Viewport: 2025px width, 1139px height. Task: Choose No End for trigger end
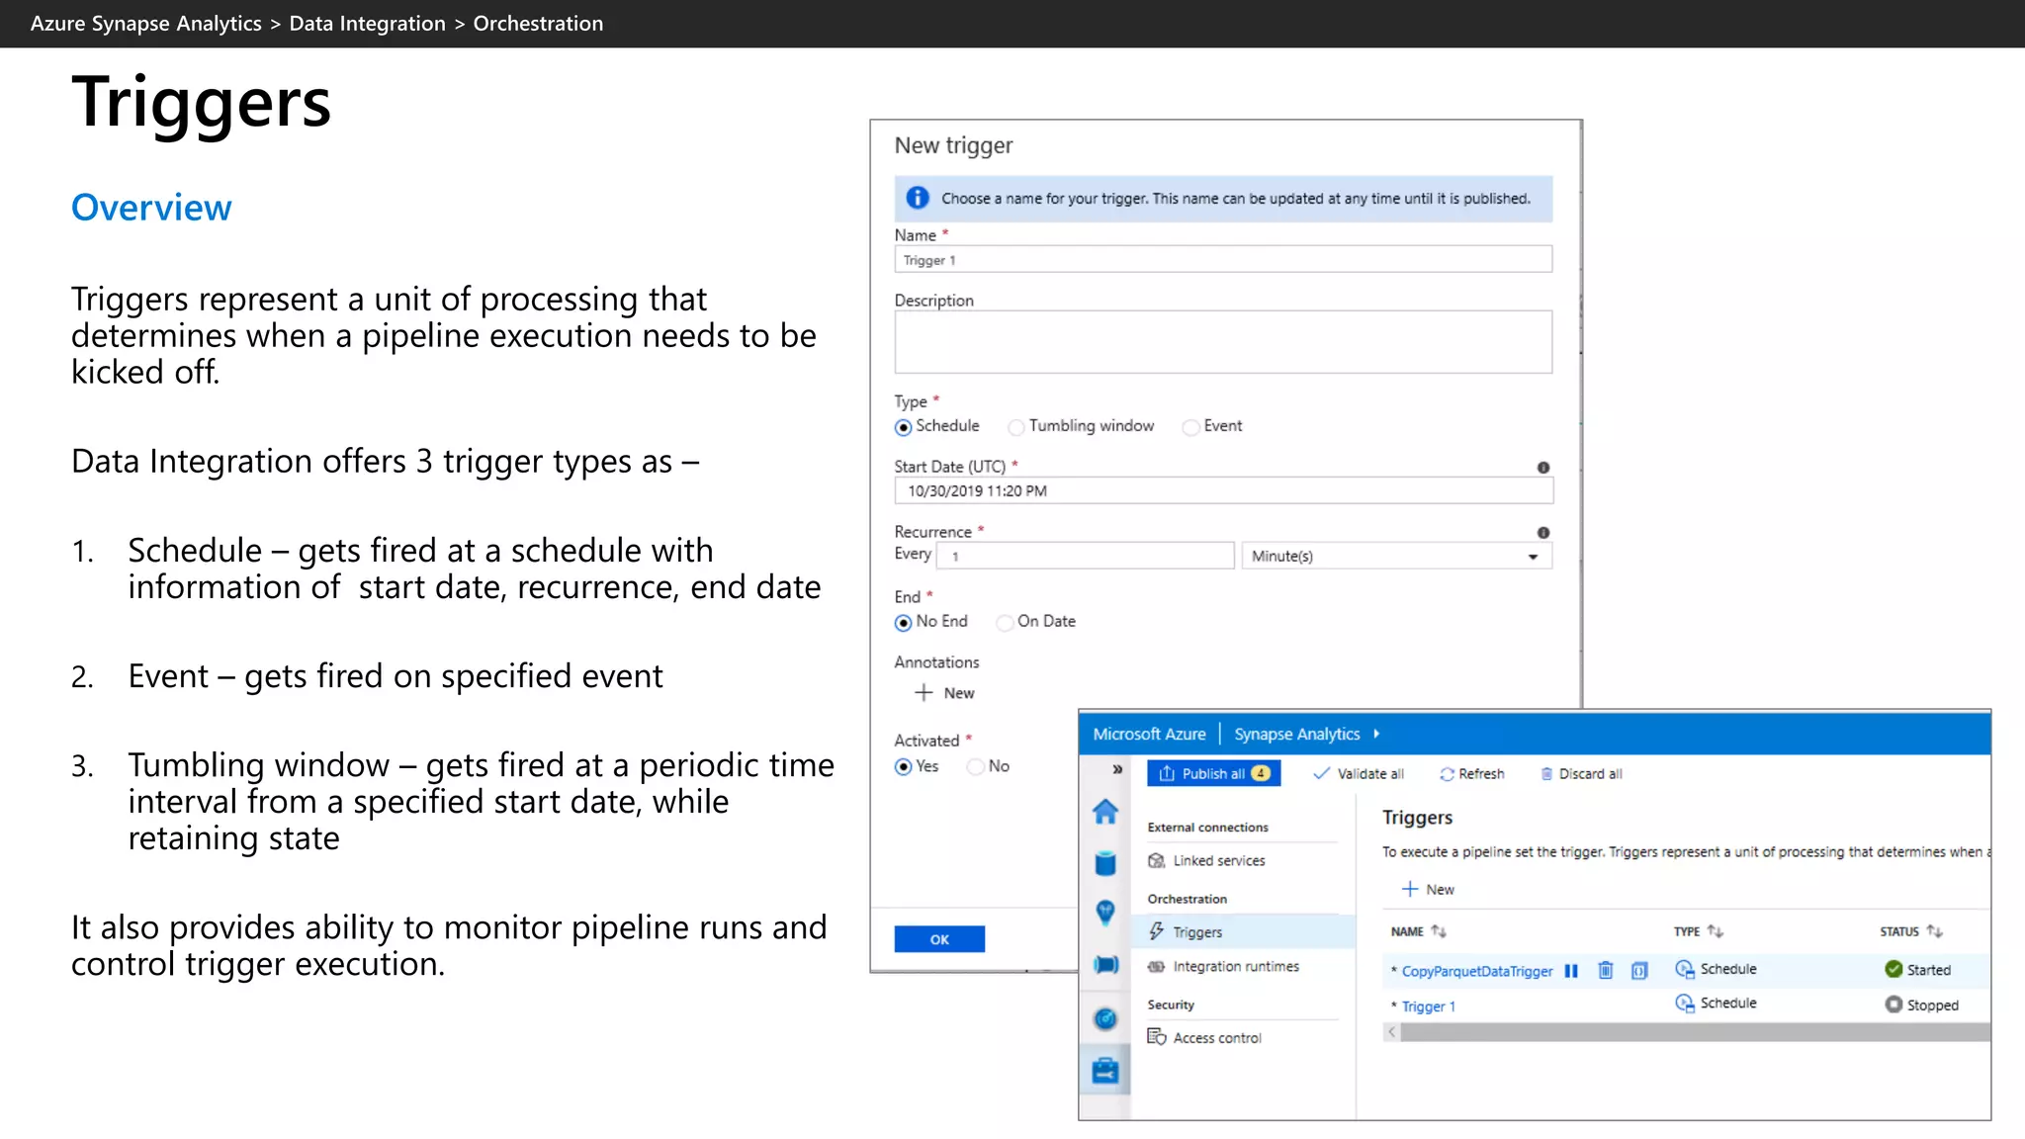[903, 623]
